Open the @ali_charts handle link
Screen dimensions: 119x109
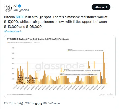click(21, 10)
